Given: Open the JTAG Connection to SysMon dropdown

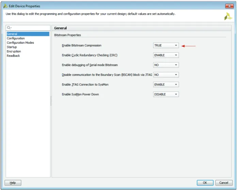Looking at the screenshot, I should pos(166,84).
